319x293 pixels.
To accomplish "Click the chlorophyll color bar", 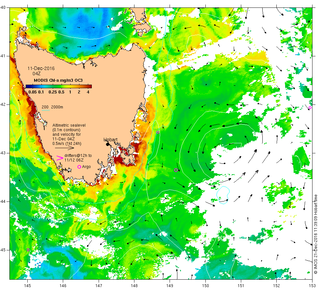I will point(59,86).
